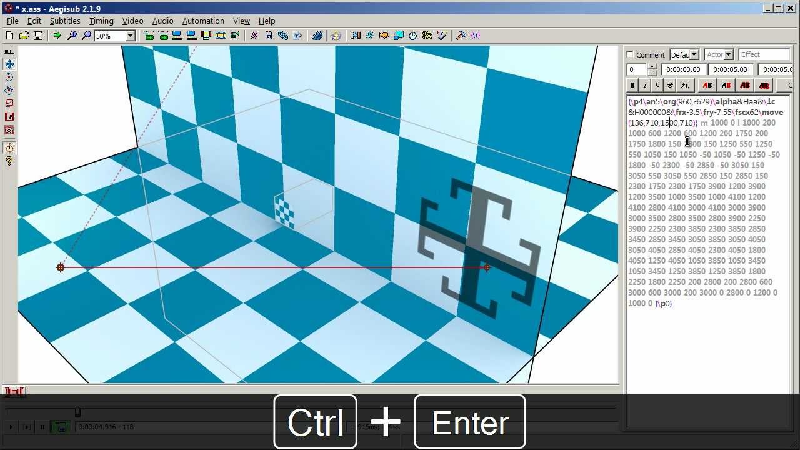This screenshot has height=450, width=800.
Task: Open the Help menu
Action: click(267, 21)
